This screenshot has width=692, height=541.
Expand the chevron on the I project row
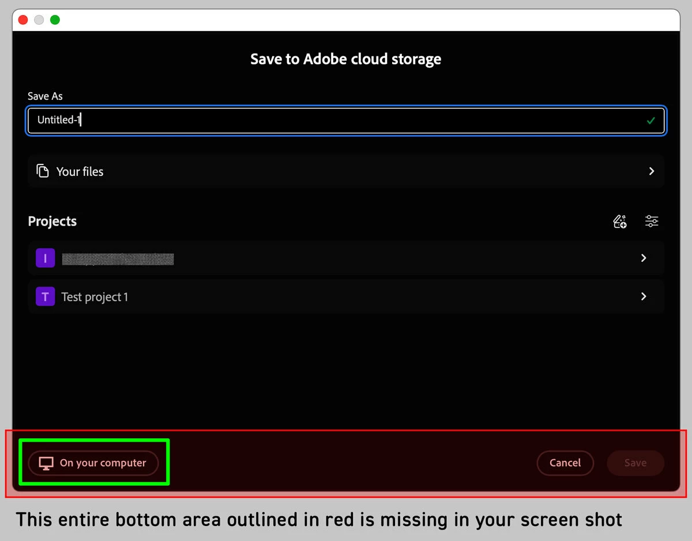click(644, 258)
